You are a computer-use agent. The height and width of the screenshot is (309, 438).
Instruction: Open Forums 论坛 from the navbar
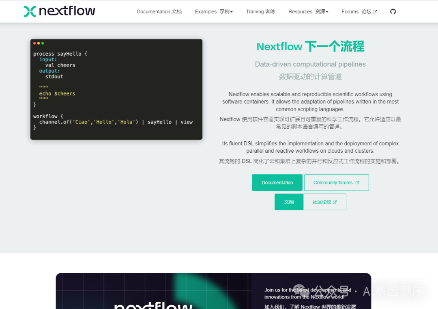pyautogui.click(x=357, y=11)
